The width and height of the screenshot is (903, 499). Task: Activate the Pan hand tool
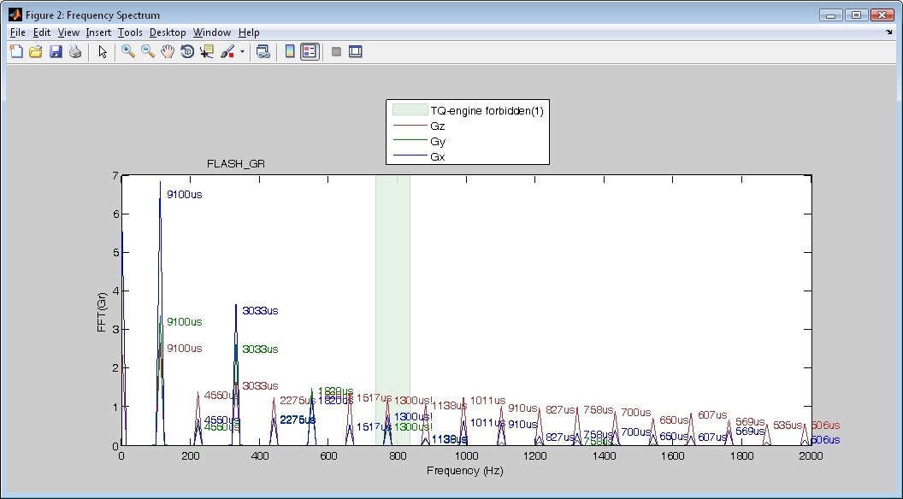168,51
